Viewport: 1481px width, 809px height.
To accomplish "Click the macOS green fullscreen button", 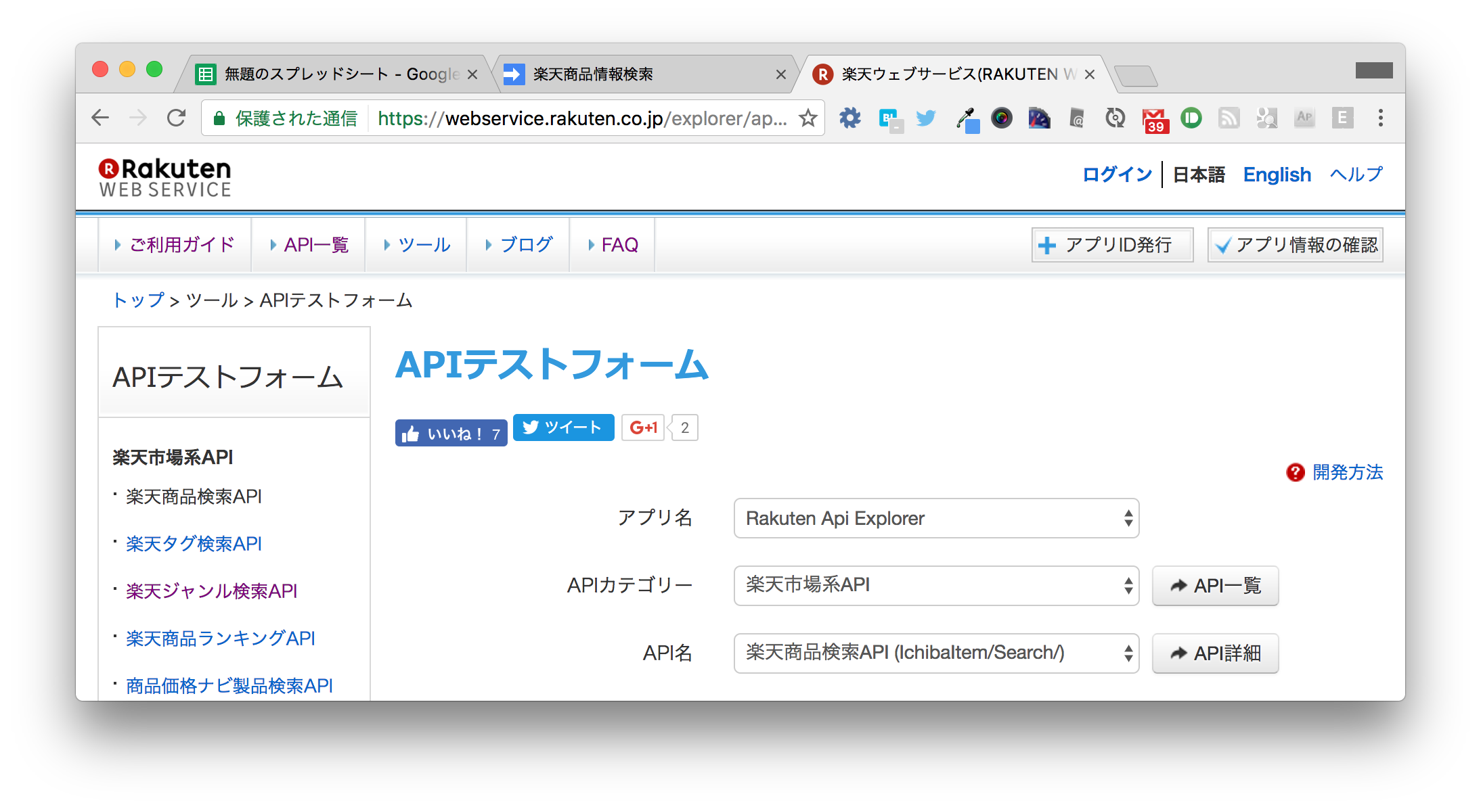I will [154, 69].
